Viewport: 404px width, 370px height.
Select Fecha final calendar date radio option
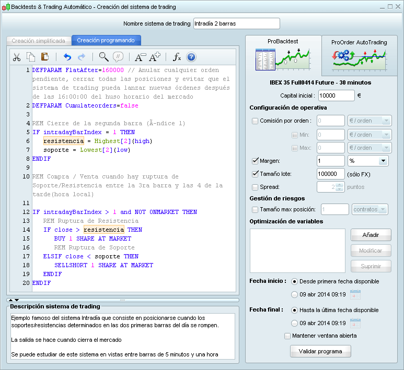pyautogui.click(x=295, y=323)
